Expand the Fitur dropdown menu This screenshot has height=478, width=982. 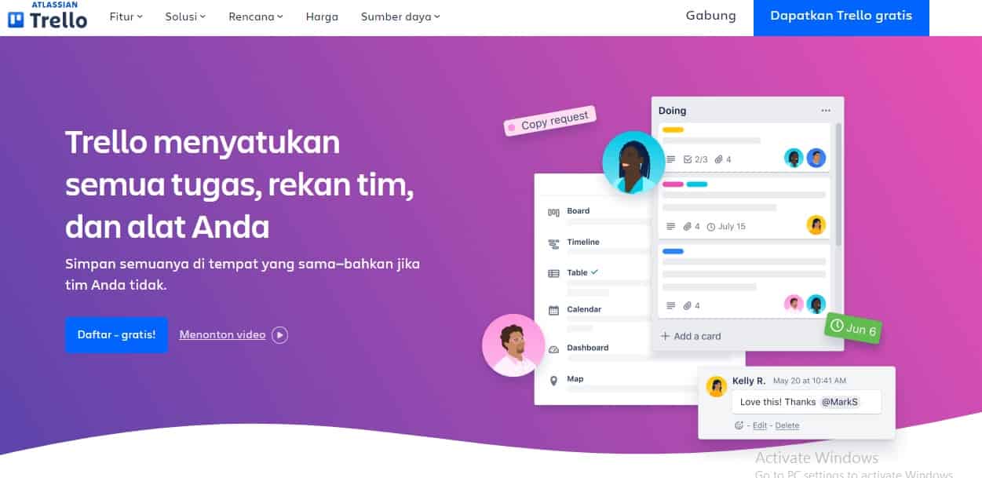point(126,16)
